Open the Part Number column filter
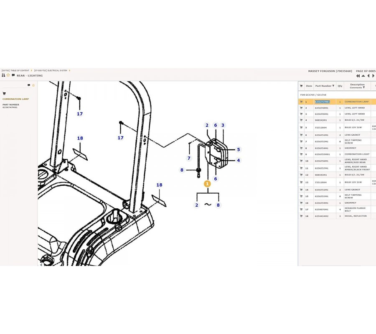 [333, 86]
